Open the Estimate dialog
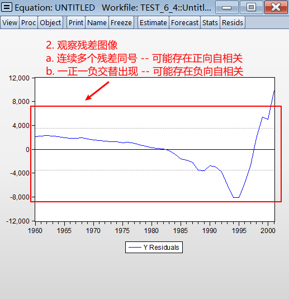 [153, 23]
